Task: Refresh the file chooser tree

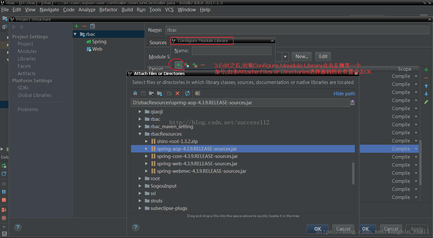Action: click(x=187, y=93)
